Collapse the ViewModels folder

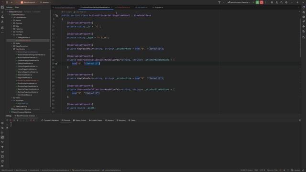12,49
